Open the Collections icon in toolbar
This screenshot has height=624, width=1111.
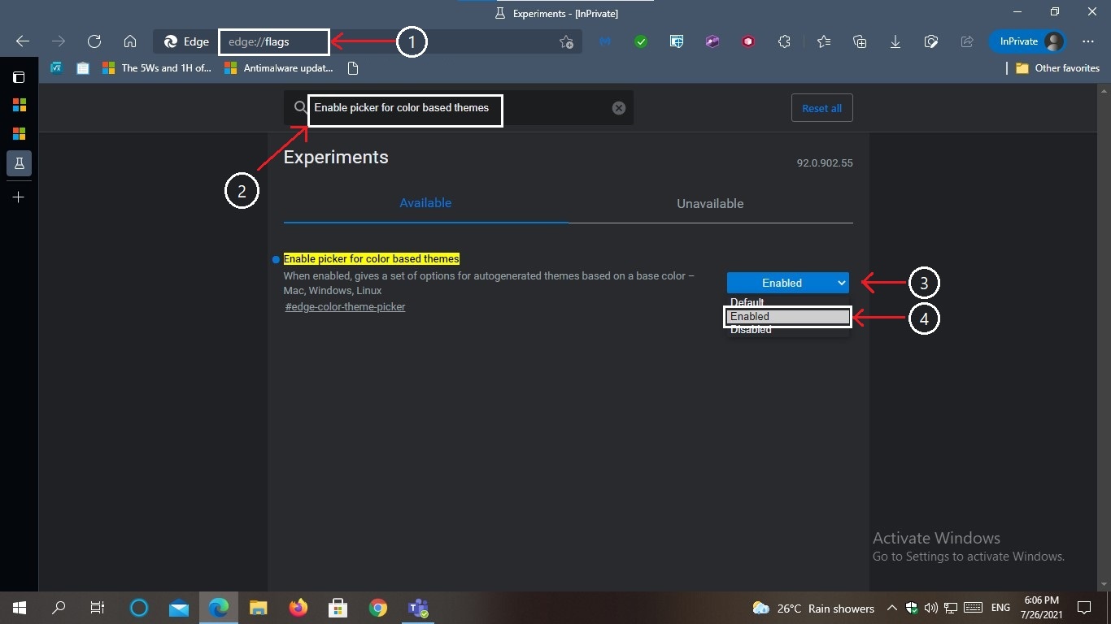pos(860,41)
